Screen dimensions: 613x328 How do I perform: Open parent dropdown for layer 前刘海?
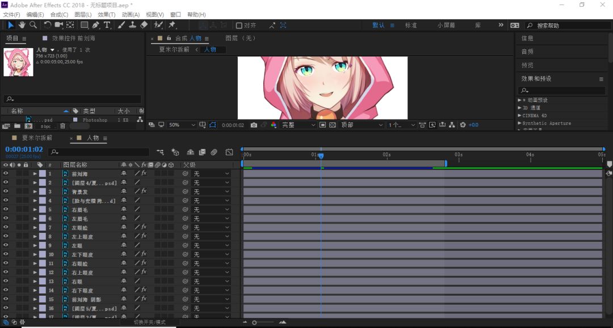(x=211, y=173)
